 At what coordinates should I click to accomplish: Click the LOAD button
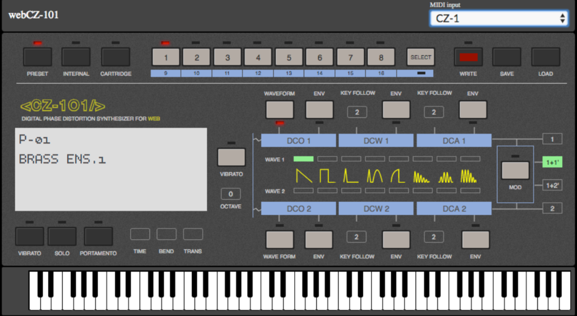[546, 57]
